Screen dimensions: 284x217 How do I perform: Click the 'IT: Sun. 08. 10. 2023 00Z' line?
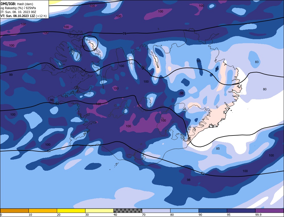point(18,12)
